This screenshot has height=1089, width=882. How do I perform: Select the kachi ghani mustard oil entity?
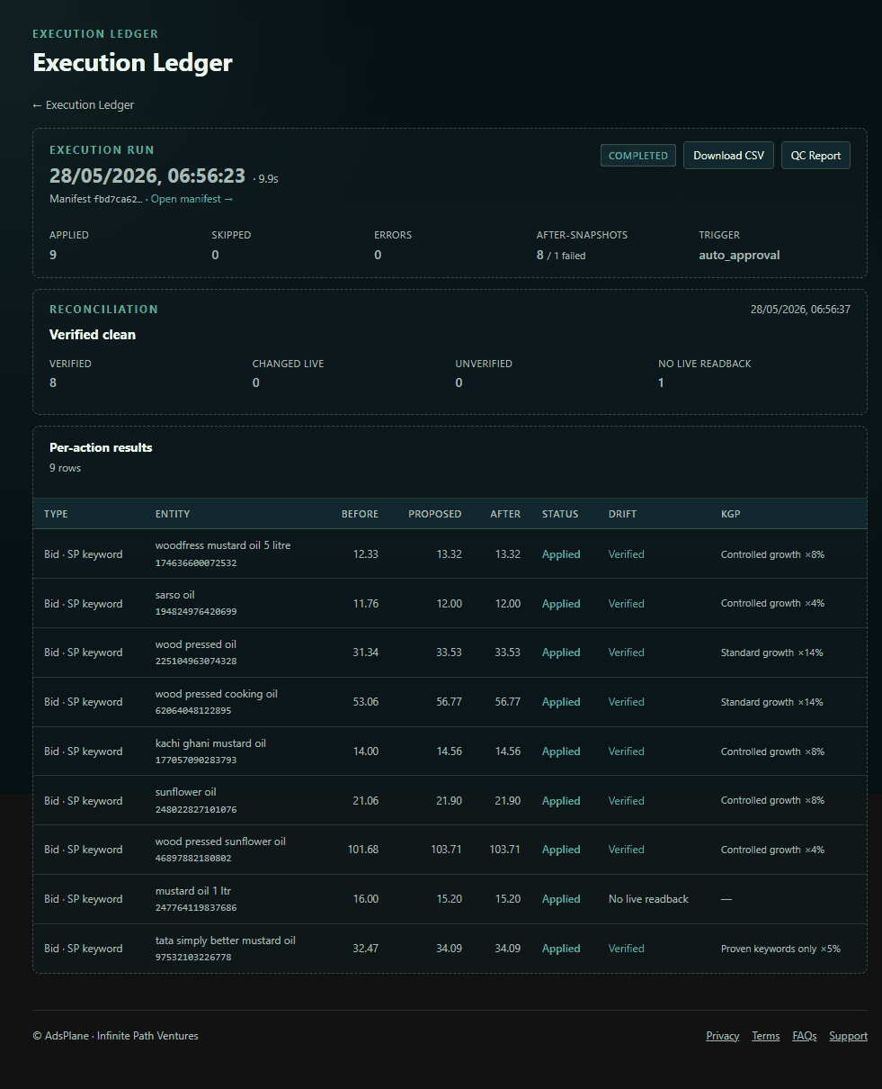coord(210,743)
